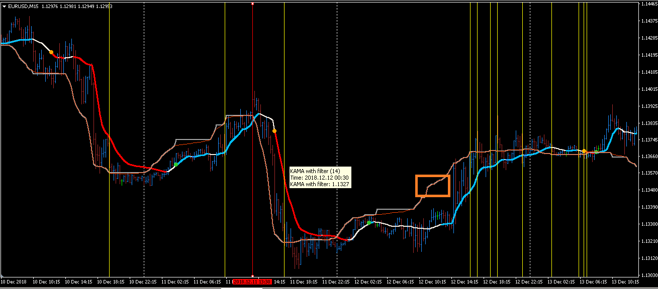The width and height of the screenshot is (658, 289).
Task: Click the '11 Dec 06:15' time axis label
Action: point(208,282)
